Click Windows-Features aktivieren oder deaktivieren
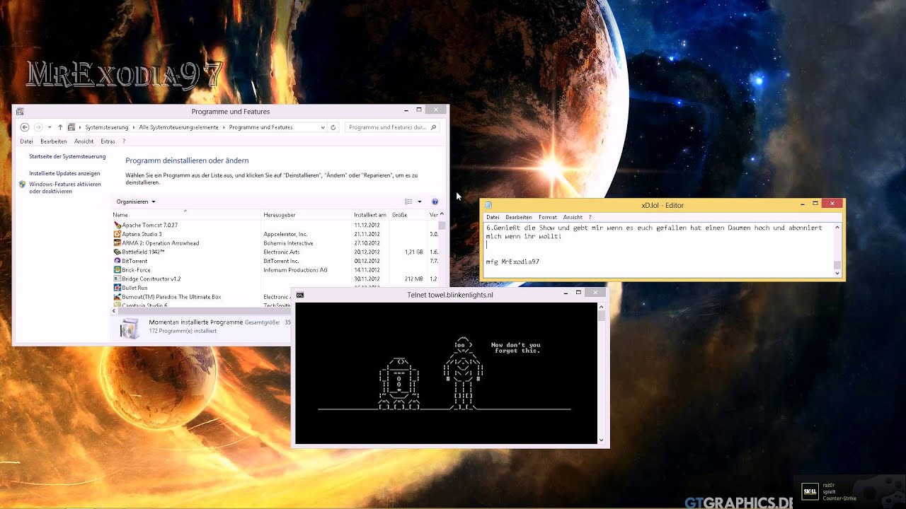Image resolution: width=906 pixels, height=509 pixels. (x=65, y=188)
